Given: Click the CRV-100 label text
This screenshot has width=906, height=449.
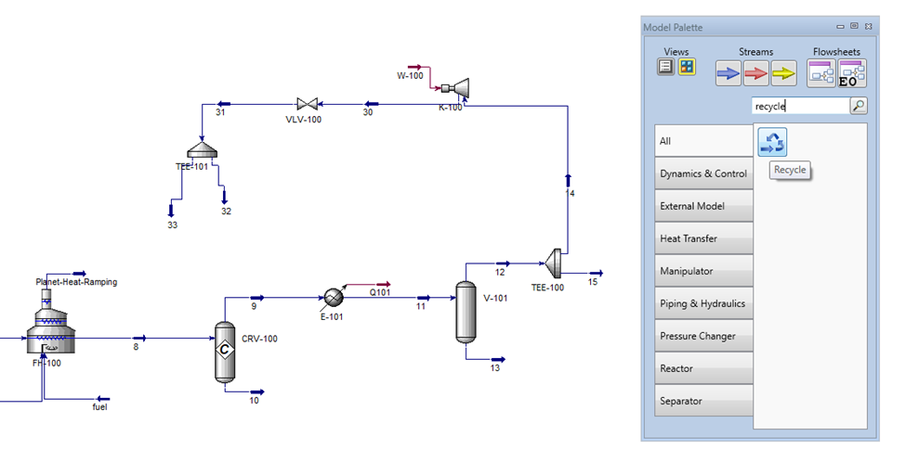Looking at the screenshot, I should (x=259, y=339).
